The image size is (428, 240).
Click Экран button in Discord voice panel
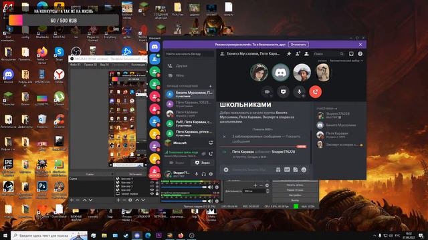click(x=202, y=163)
